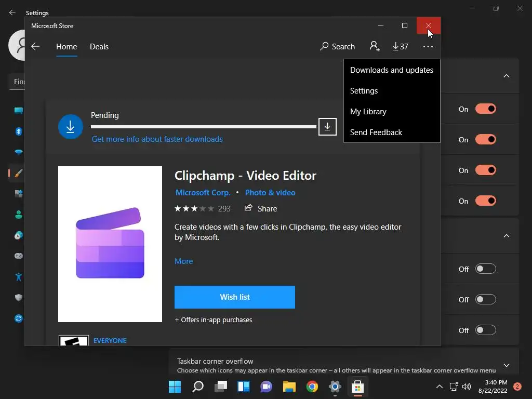Open the EVERYONE rating link

(x=110, y=340)
